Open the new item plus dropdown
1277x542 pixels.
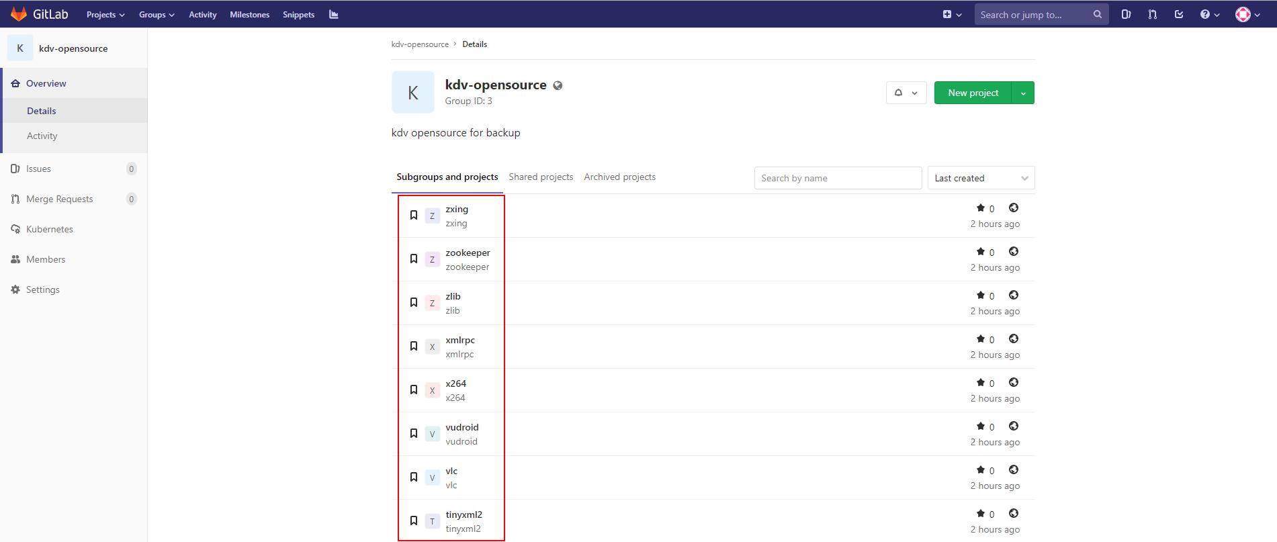952,14
